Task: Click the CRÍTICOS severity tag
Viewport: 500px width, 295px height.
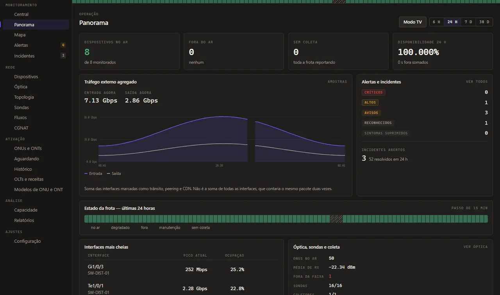Action: click(x=373, y=92)
